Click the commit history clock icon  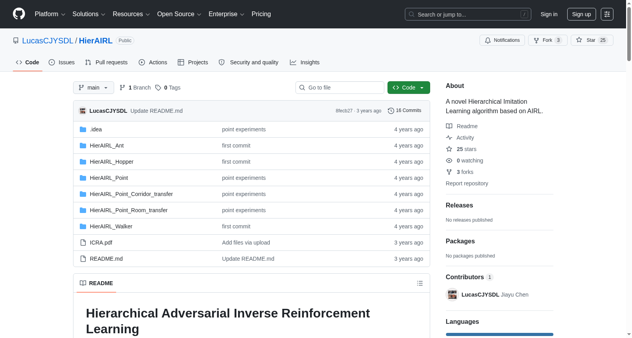tap(391, 111)
